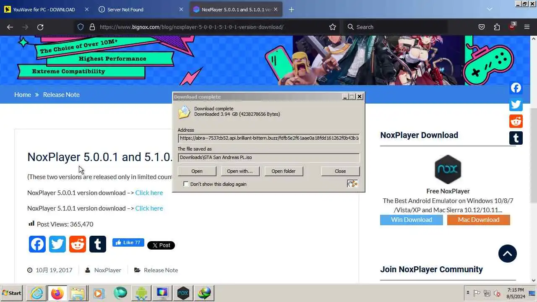This screenshot has width=537, height=302.
Task: Click the scroll-to-top round arrow button
Action: point(508,253)
